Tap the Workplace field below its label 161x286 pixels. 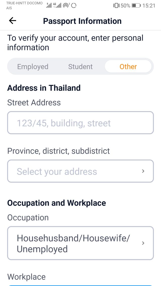(80, 285)
